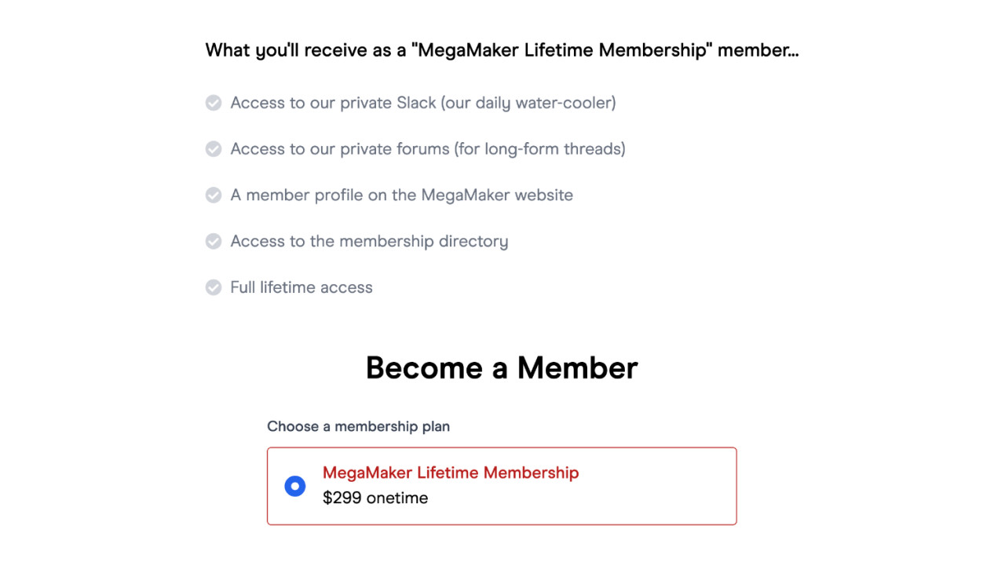Screen dimensions: 1005x573
Task: Click the checkmark icon next to Full lifetime access
Action: click(x=213, y=287)
